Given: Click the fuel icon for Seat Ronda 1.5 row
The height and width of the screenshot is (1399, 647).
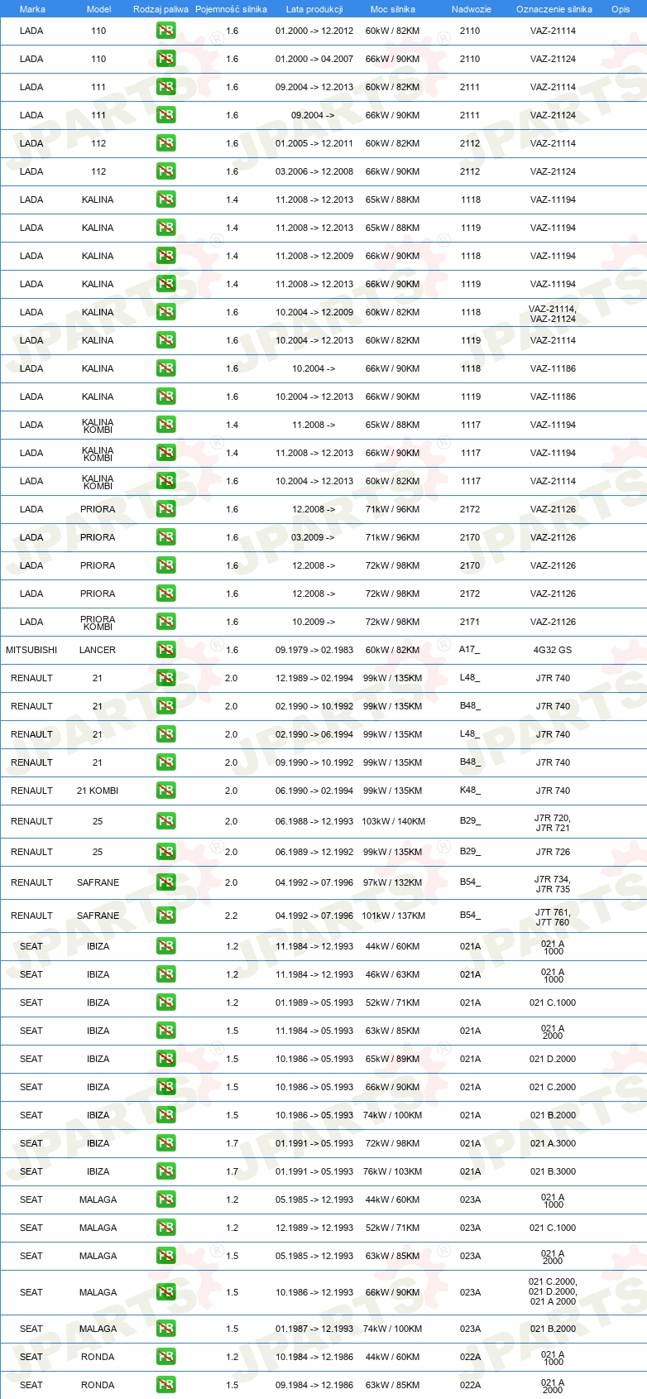Looking at the screenshot, I should click(166, 1385).
